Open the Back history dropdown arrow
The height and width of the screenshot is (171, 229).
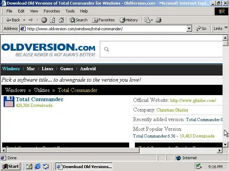pos(24,20)
